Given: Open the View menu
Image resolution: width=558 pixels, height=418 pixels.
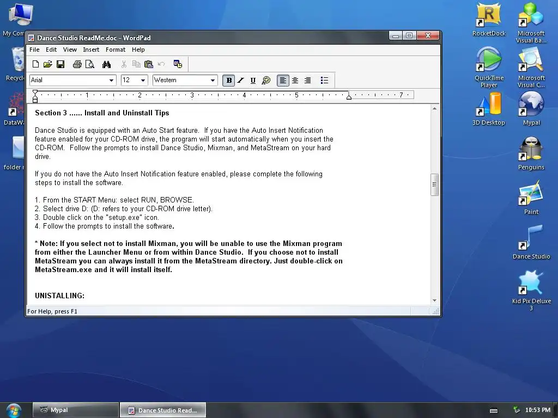Looking at the screenshot, I should coord(70,50).
